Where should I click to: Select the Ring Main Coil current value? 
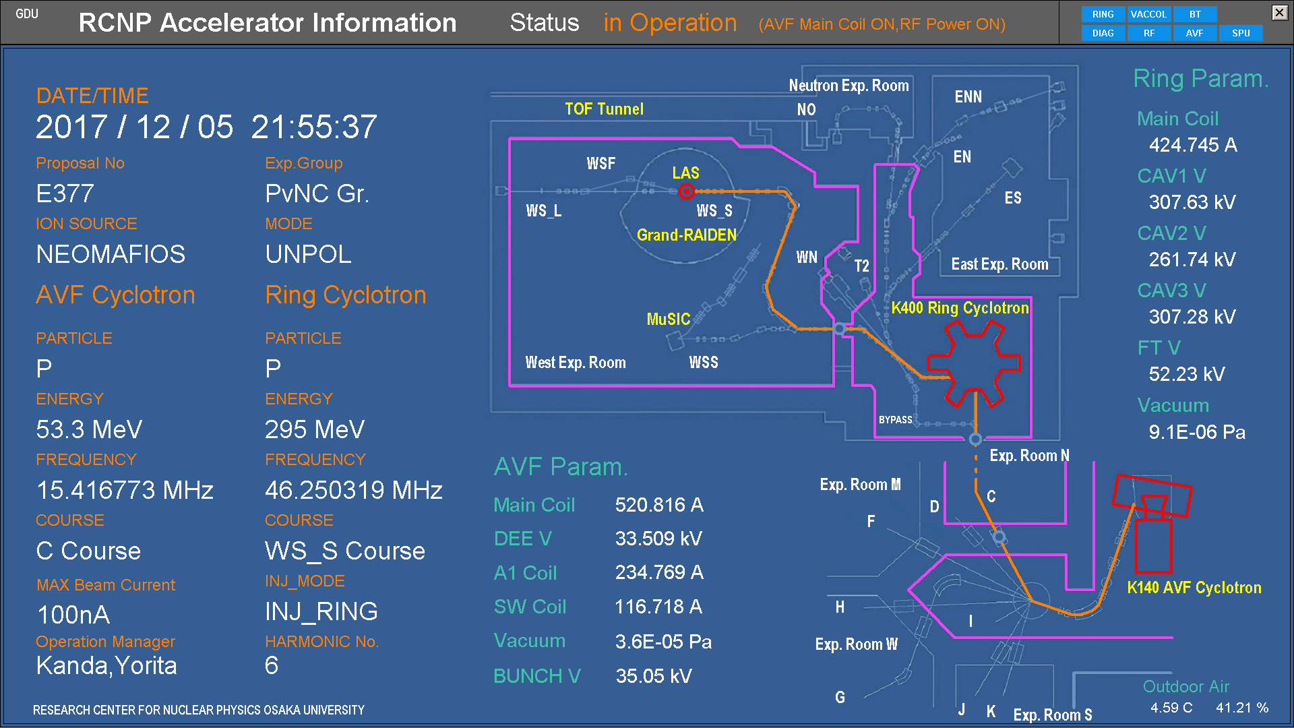click(1192, 145)
